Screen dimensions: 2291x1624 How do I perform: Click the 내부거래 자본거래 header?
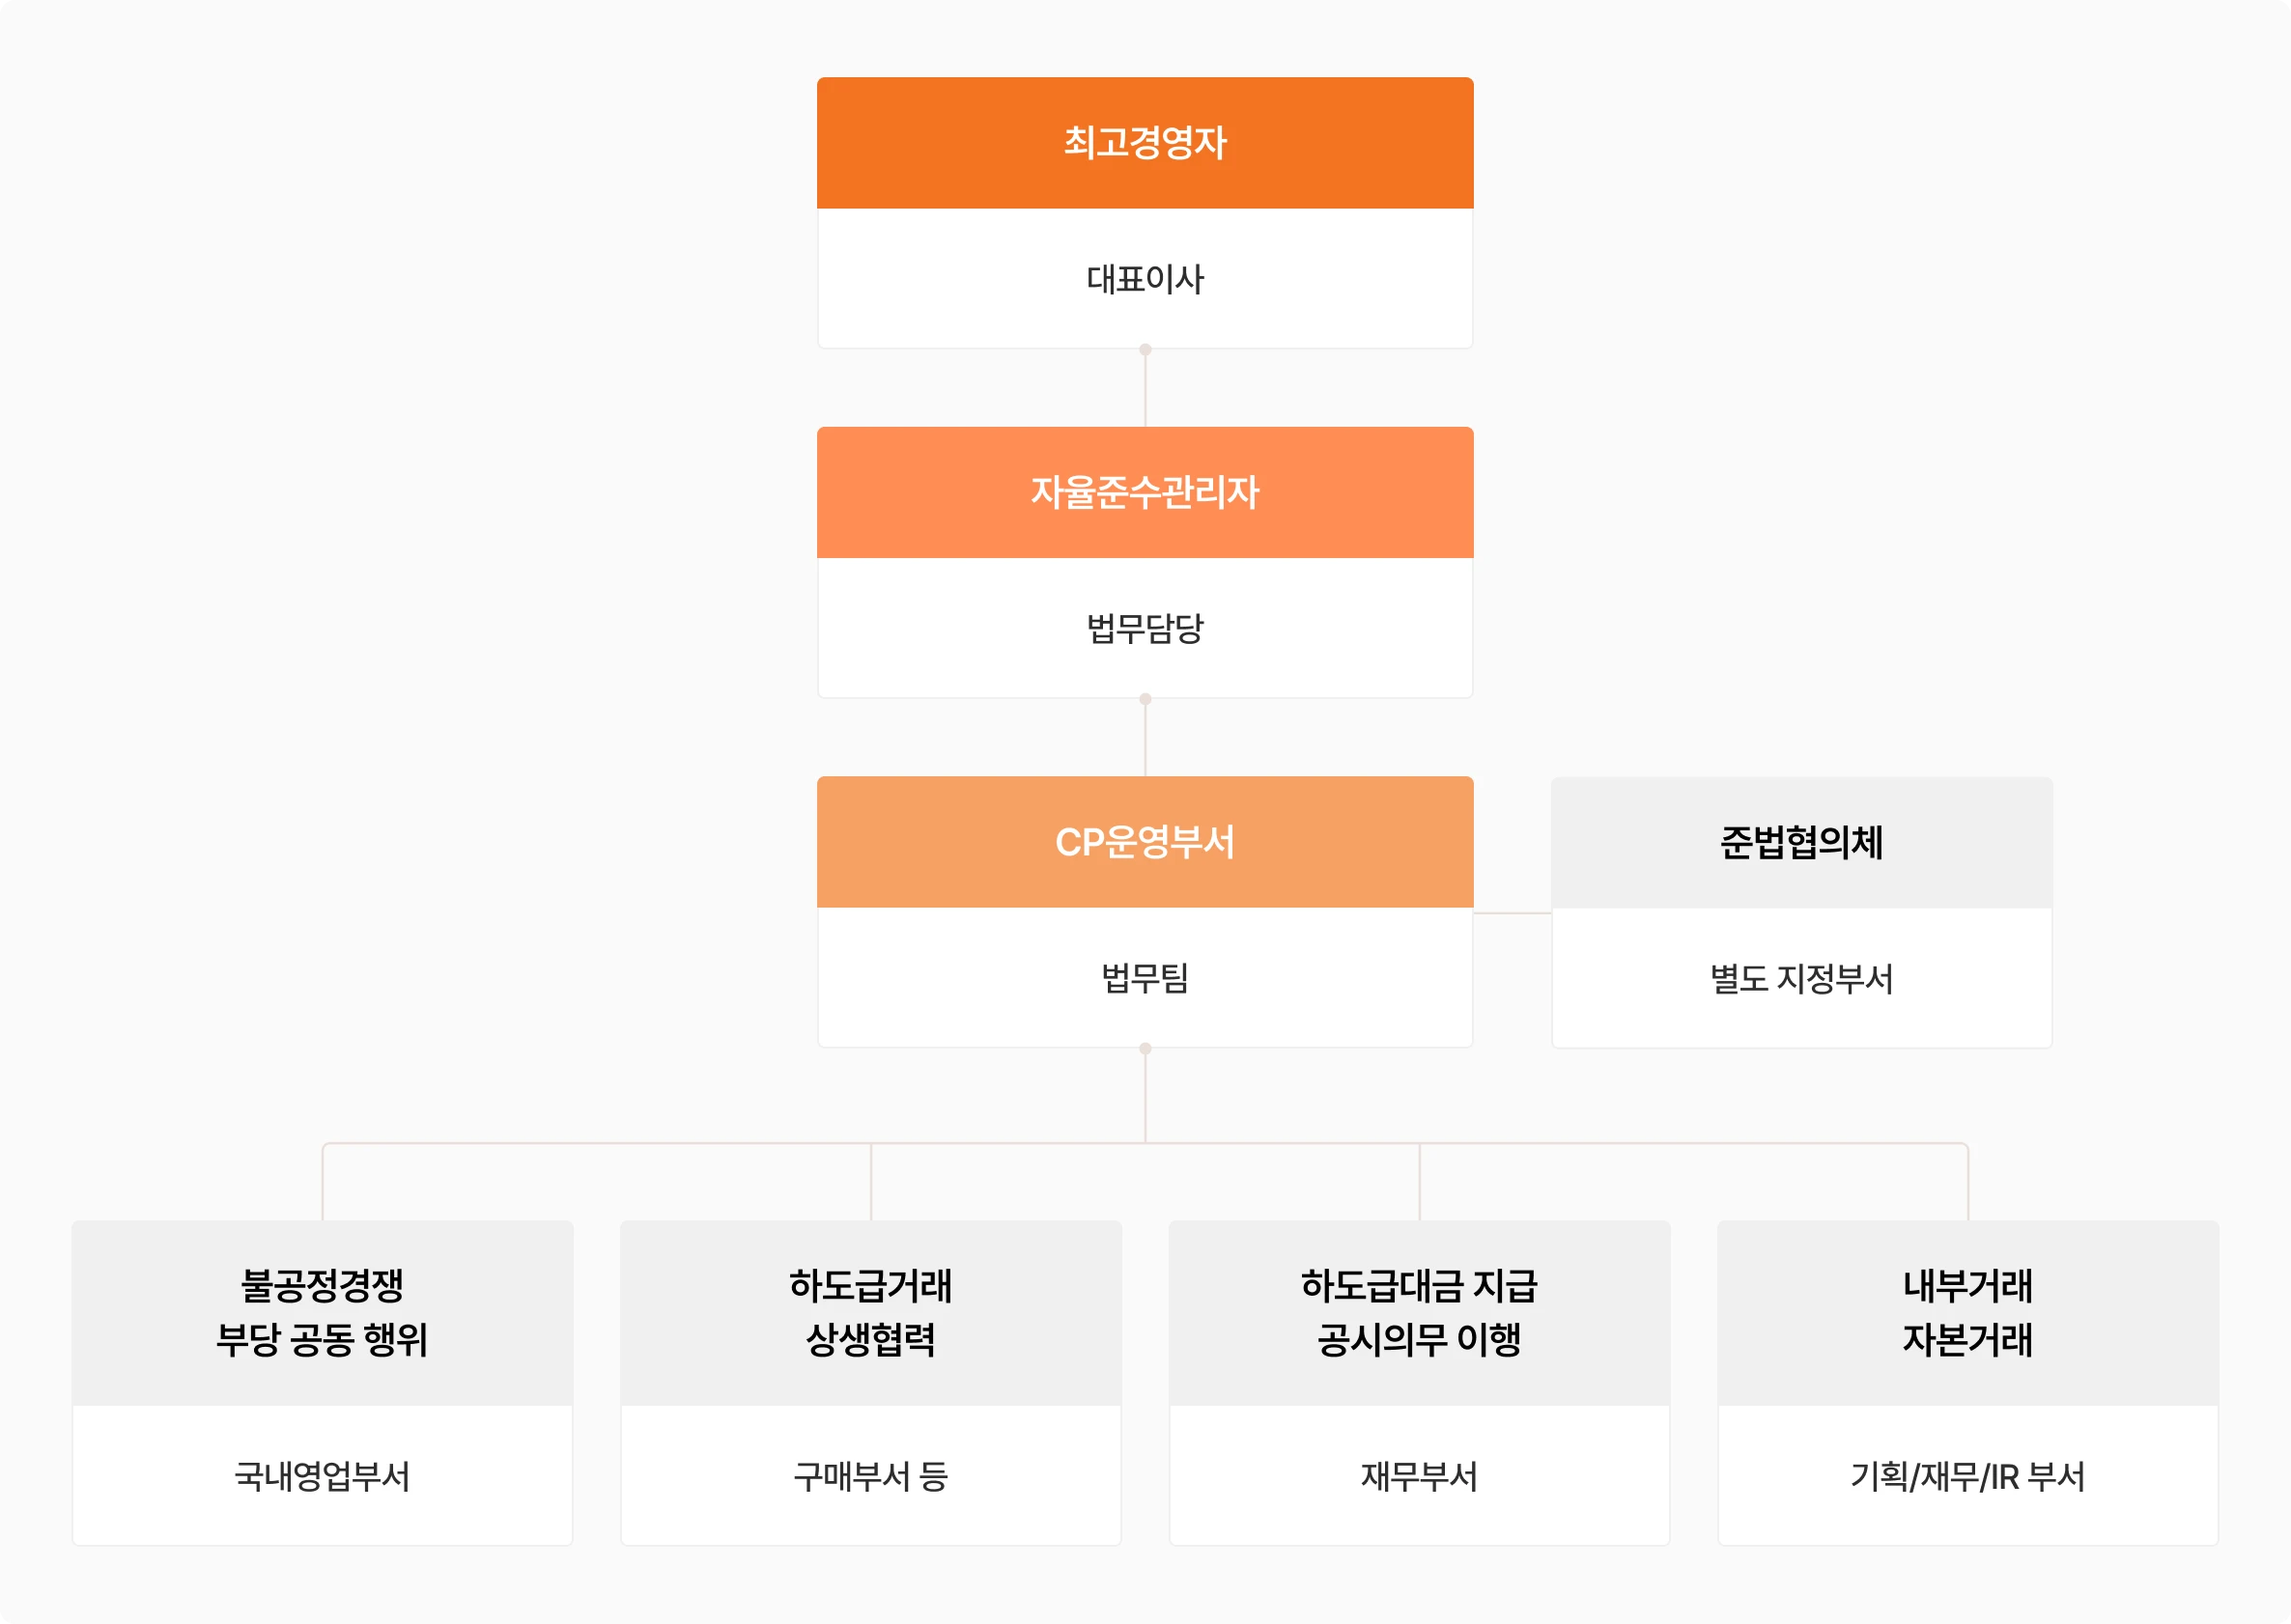click(x=1966, y=1312)
